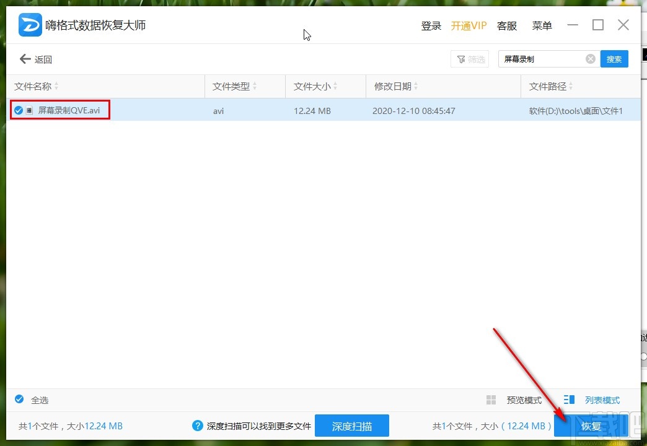
Task: Click the date 2020-12-10 08:45:47
Action: coord(414,111)
